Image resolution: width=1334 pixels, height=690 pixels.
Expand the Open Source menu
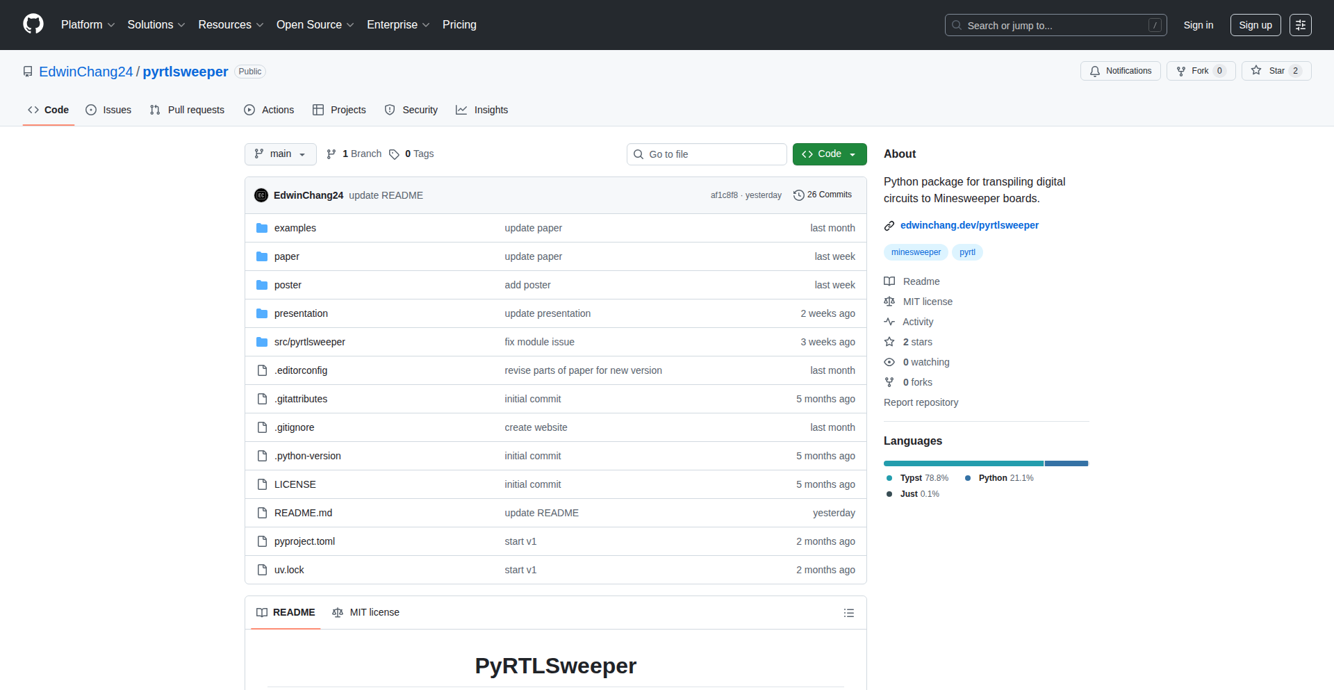315,25
